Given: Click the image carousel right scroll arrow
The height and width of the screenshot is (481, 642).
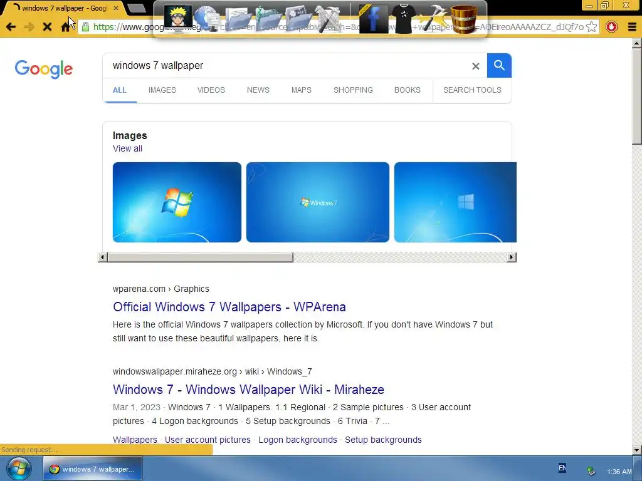Looking at the screenshot, I should [512, 257].
